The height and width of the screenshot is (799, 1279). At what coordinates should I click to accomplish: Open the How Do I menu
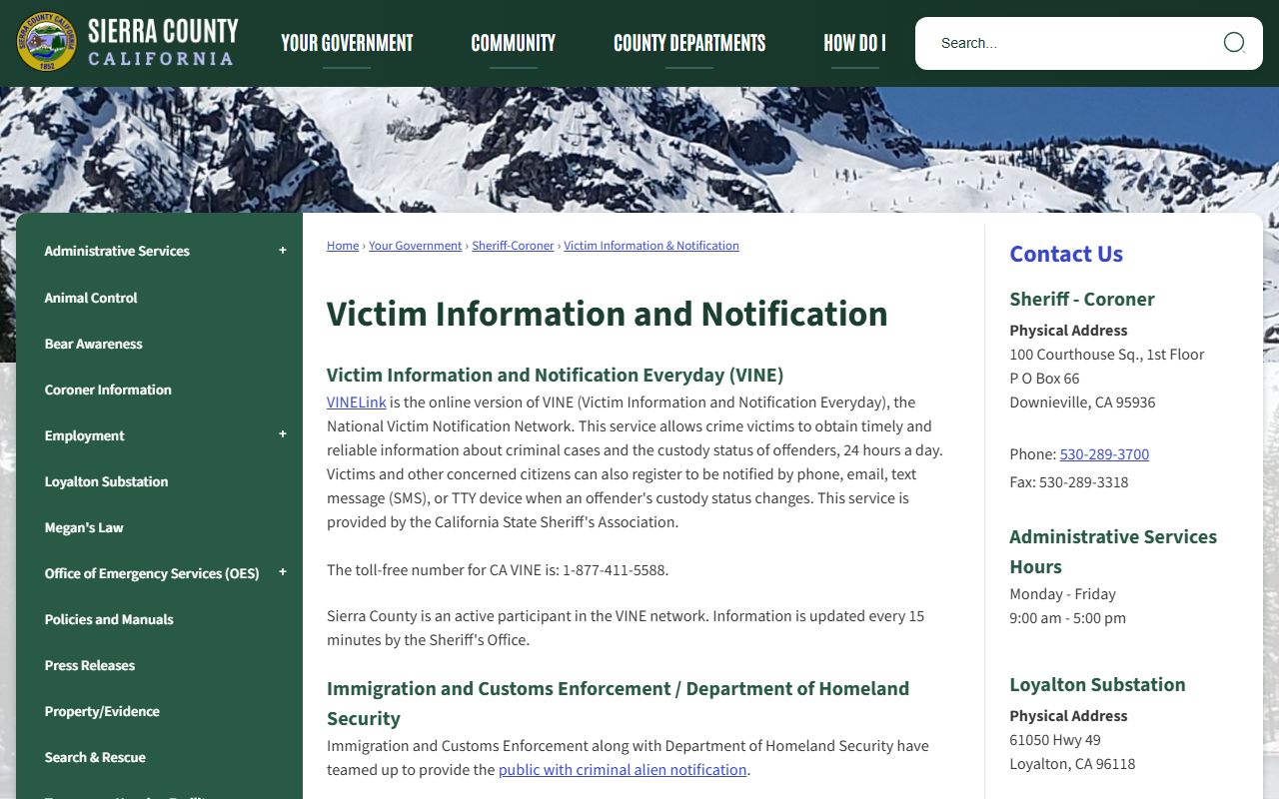854,43
